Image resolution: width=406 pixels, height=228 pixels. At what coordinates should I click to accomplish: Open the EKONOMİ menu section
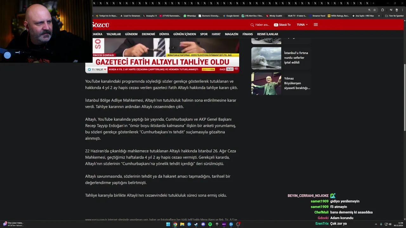148,34
